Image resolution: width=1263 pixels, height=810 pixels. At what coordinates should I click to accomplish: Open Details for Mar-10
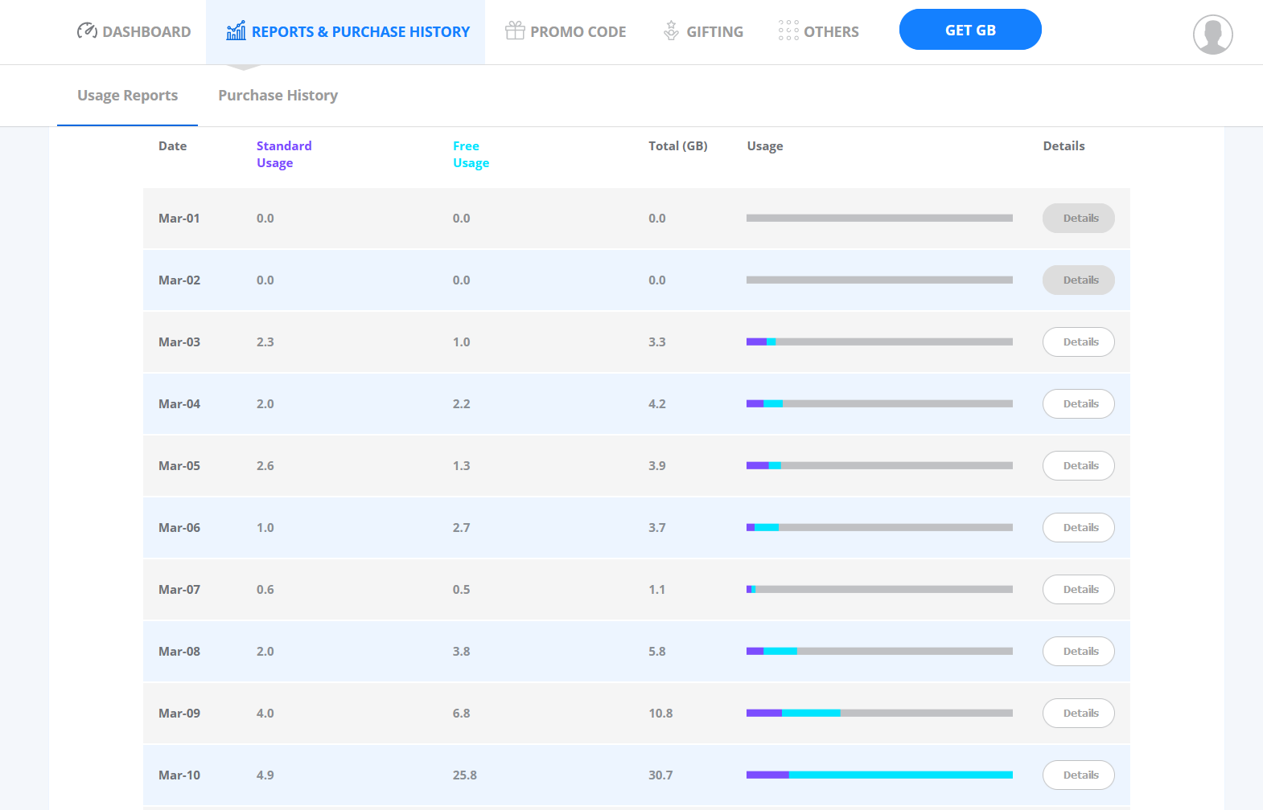click(1079, 775)
